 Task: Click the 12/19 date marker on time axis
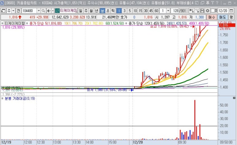(6, 143)
